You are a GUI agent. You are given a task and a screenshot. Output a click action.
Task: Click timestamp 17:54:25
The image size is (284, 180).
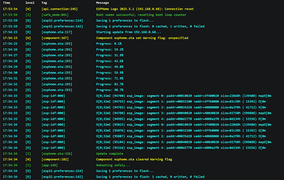10,43
